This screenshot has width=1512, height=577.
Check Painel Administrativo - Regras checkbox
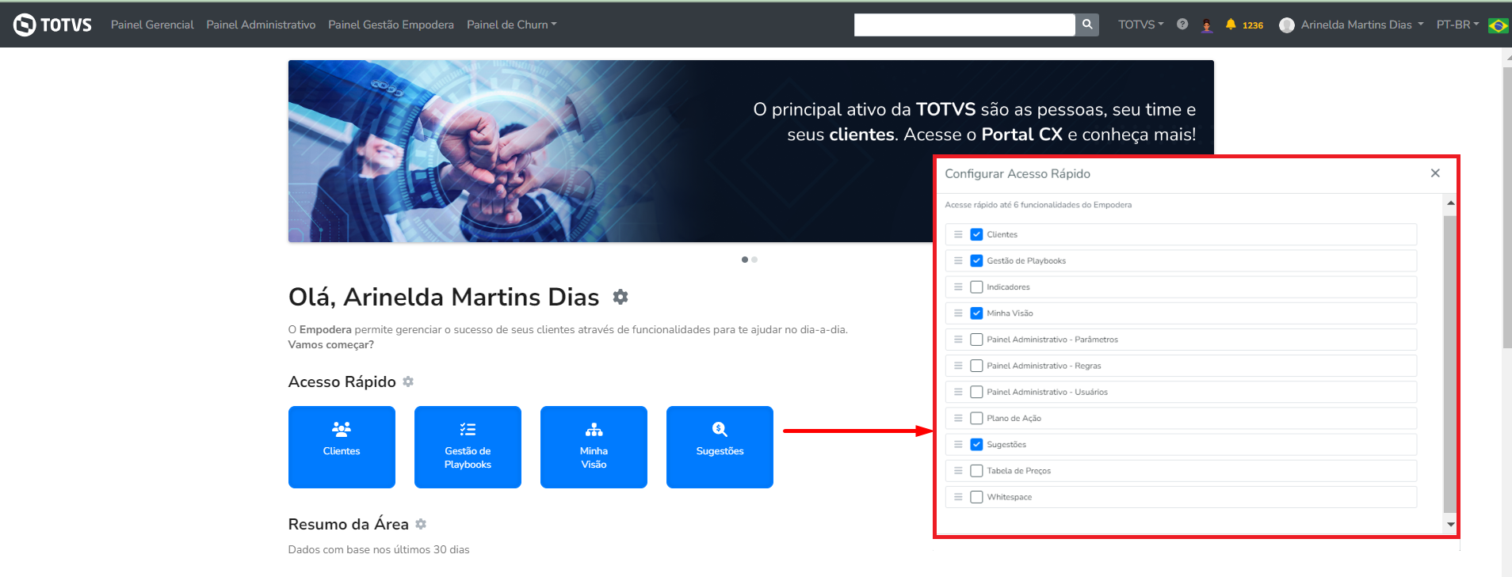point(976,366)
